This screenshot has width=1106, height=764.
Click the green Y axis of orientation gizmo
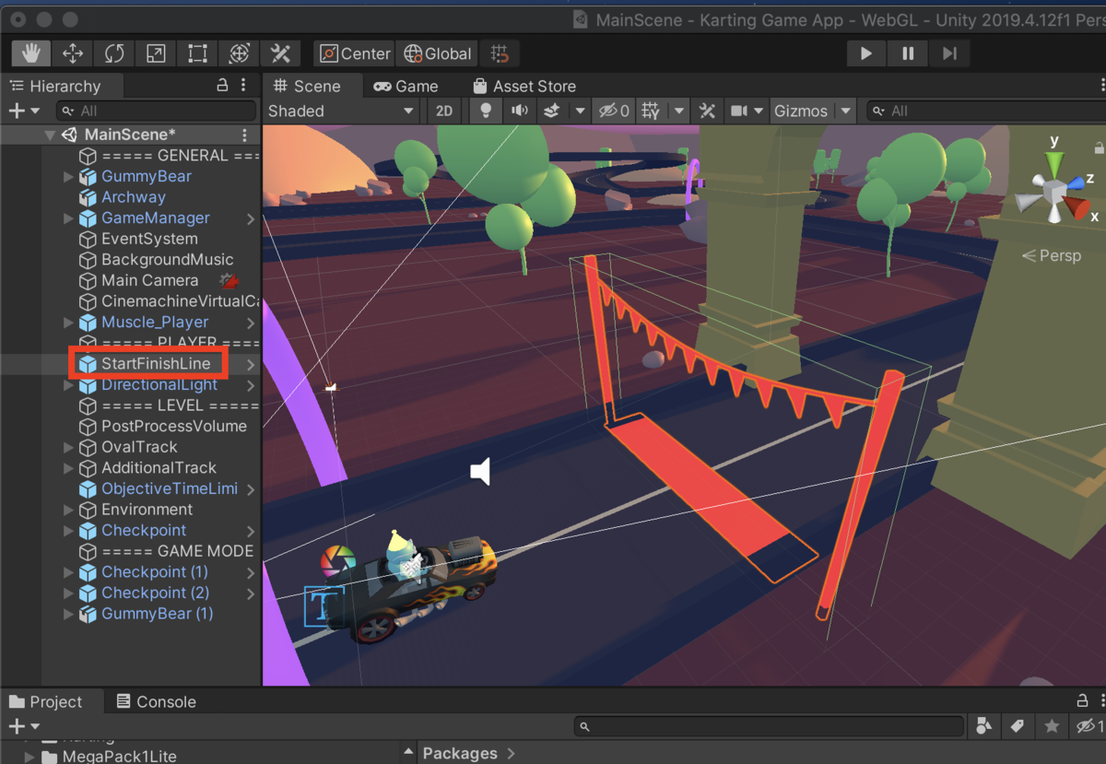[1053, 163]
